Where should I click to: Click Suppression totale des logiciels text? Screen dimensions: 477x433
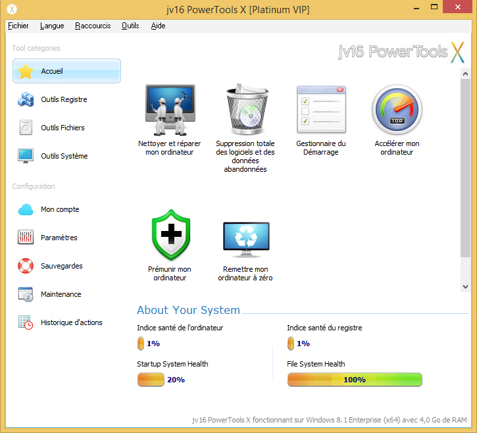(245, 157)
